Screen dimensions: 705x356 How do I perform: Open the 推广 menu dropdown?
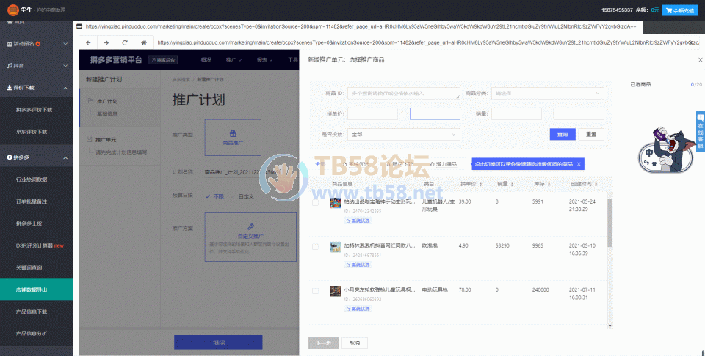(x=234, y=59)
